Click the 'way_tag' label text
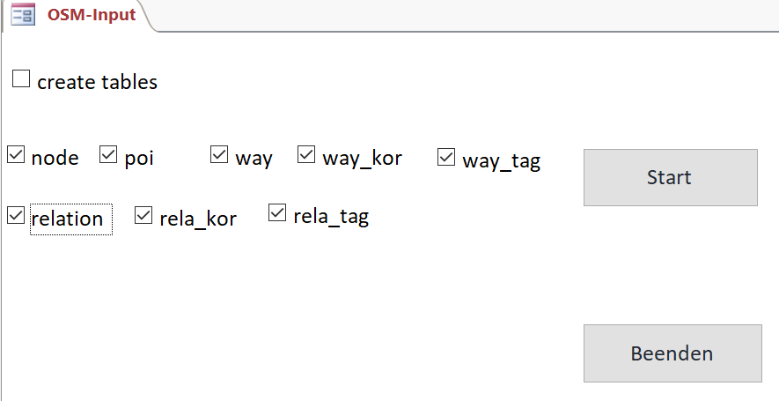The image size is (779, 401). click(x=501, y=161)
